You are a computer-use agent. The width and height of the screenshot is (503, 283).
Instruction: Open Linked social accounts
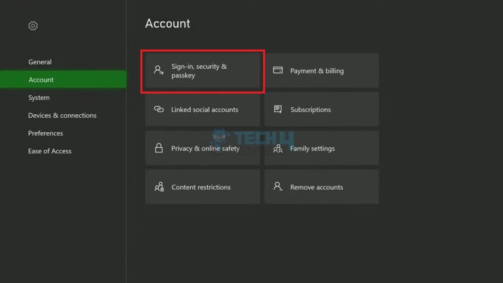coord(203,109)
